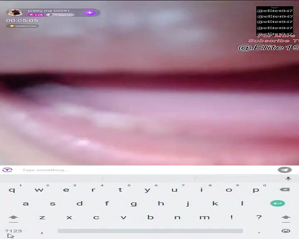Click the Philippines country badge
299x239 pixels.
point(60,15)
